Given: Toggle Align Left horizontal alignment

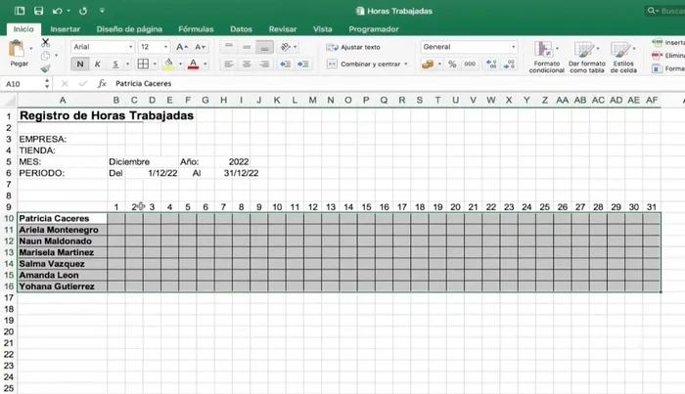Looking at the screenshot, I should (x=229, y=65).
